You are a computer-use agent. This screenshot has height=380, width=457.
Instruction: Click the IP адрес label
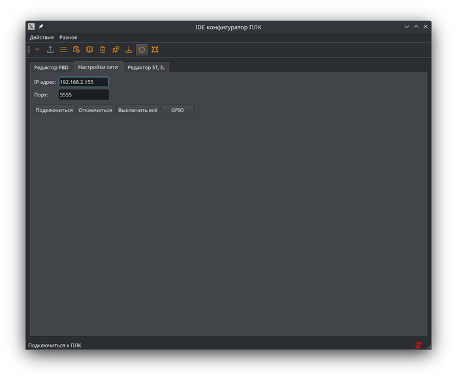tap(45, 82)
